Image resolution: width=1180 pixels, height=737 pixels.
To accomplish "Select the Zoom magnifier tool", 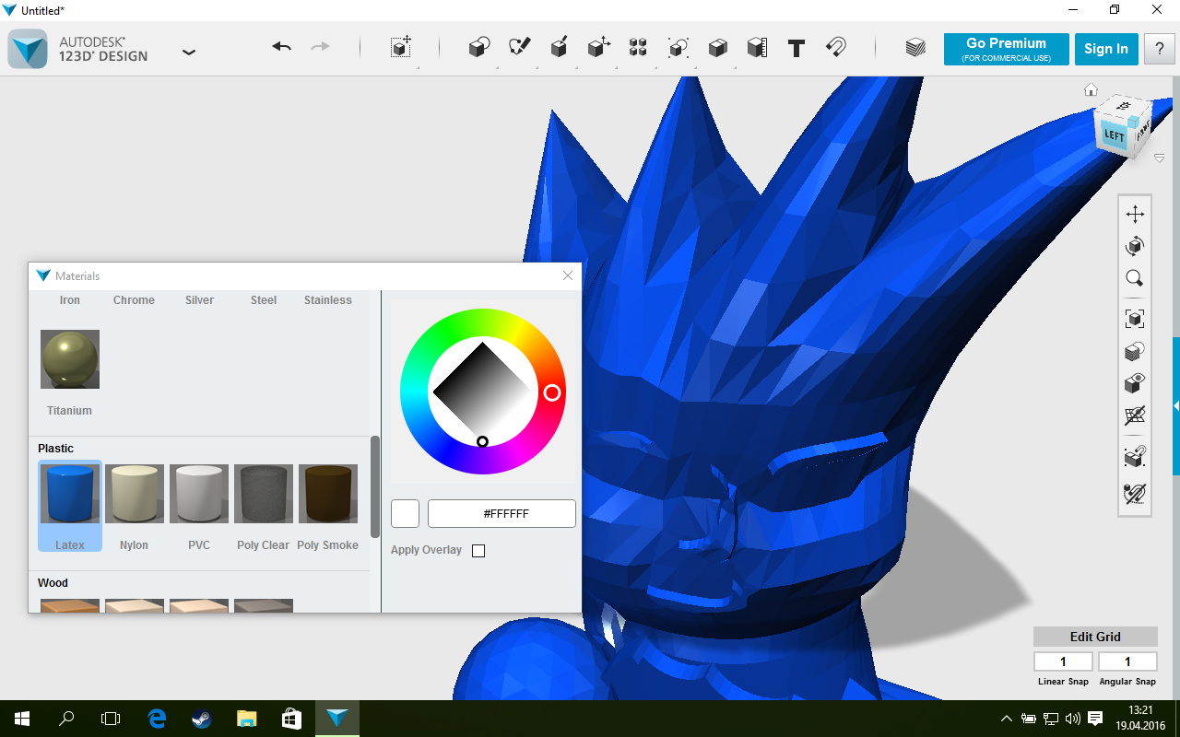I will click(x=1135, y=278).
